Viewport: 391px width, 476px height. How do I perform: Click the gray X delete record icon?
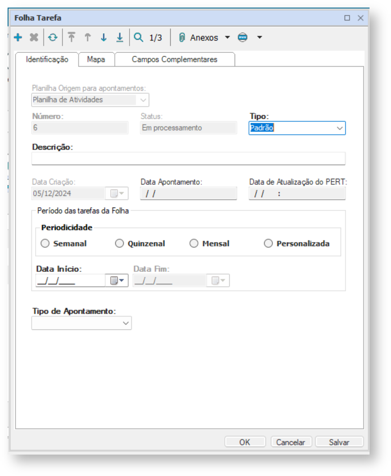point(34,38)
